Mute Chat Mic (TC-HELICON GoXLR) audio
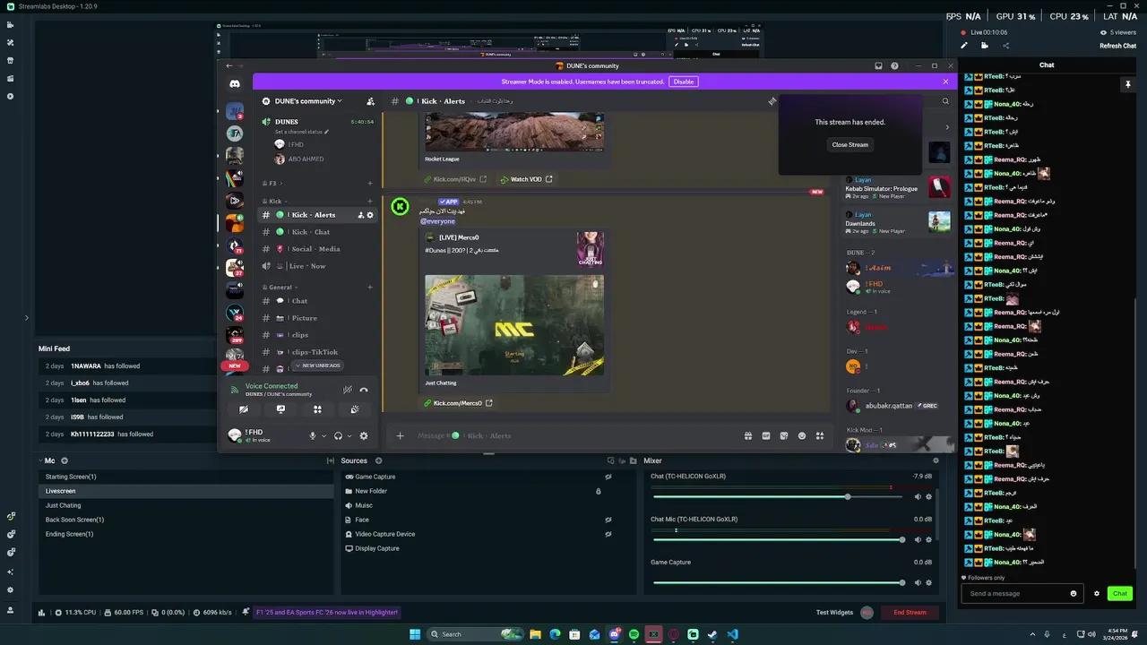The image size is (1147, 645). (918, 539)
